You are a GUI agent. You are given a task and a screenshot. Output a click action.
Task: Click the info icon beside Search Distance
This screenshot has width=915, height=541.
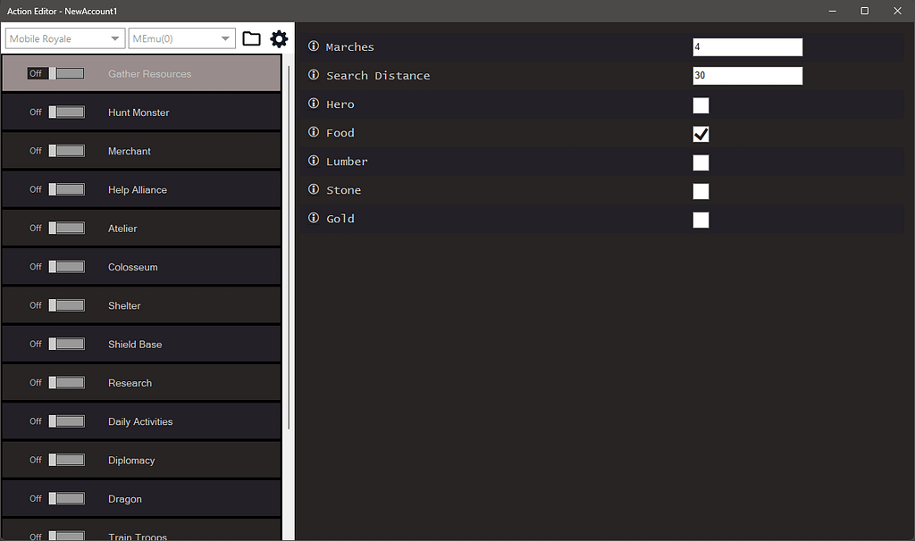click(x=313, y=75)
